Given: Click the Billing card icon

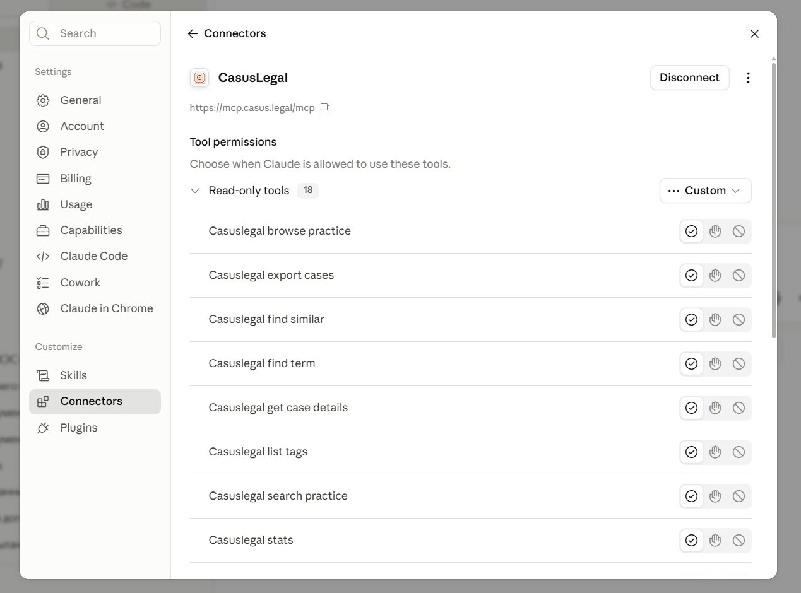Looking at the screenshot, I should (43, 179).
